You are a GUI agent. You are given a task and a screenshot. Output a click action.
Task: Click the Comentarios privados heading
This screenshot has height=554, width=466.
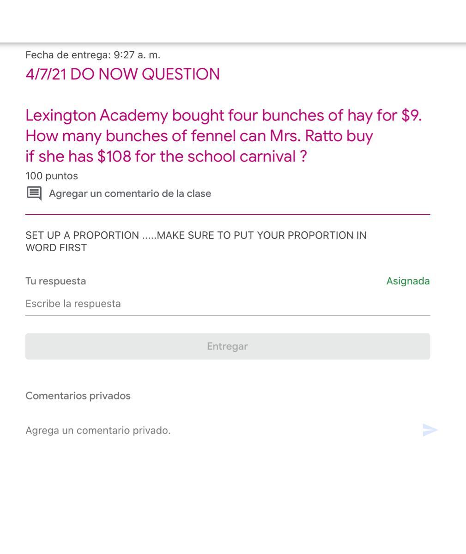click(78, 396)
